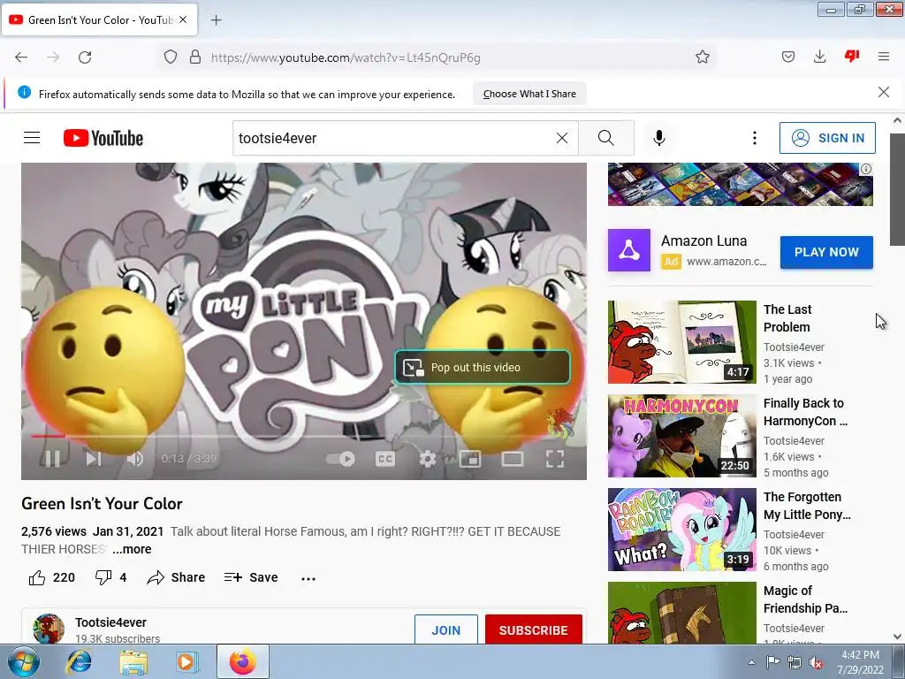905x679 pixels.
Task: Open the Amazon Luna ad logo
Action: (629, 250)
